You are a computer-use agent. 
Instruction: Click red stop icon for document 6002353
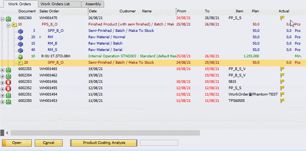[x=9, y=82]
